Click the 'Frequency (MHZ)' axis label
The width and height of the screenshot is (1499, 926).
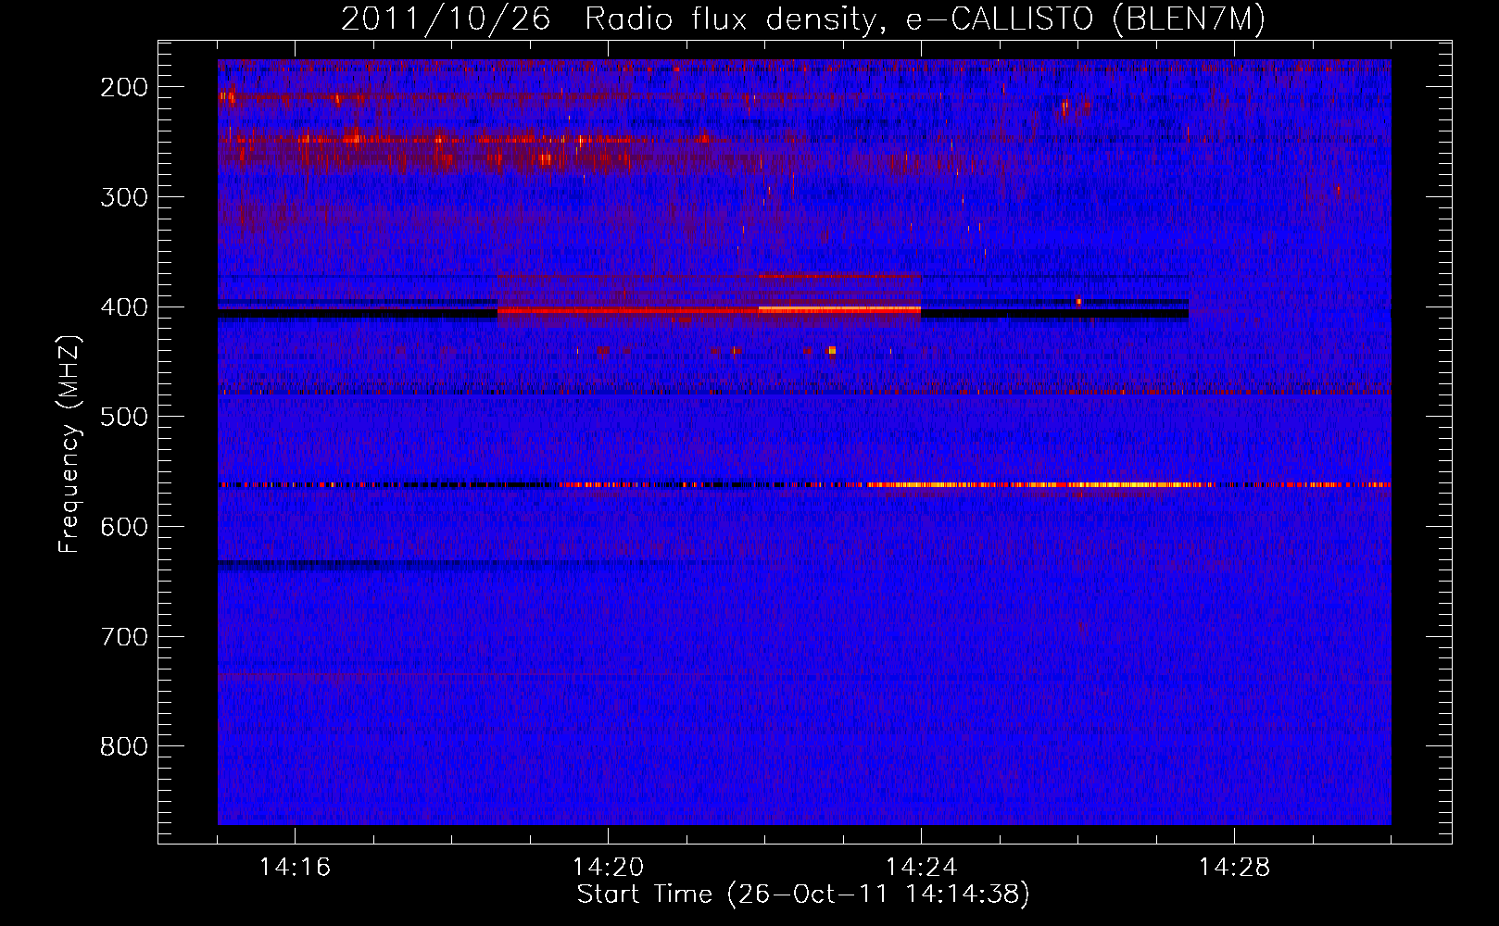pos(69,444)
